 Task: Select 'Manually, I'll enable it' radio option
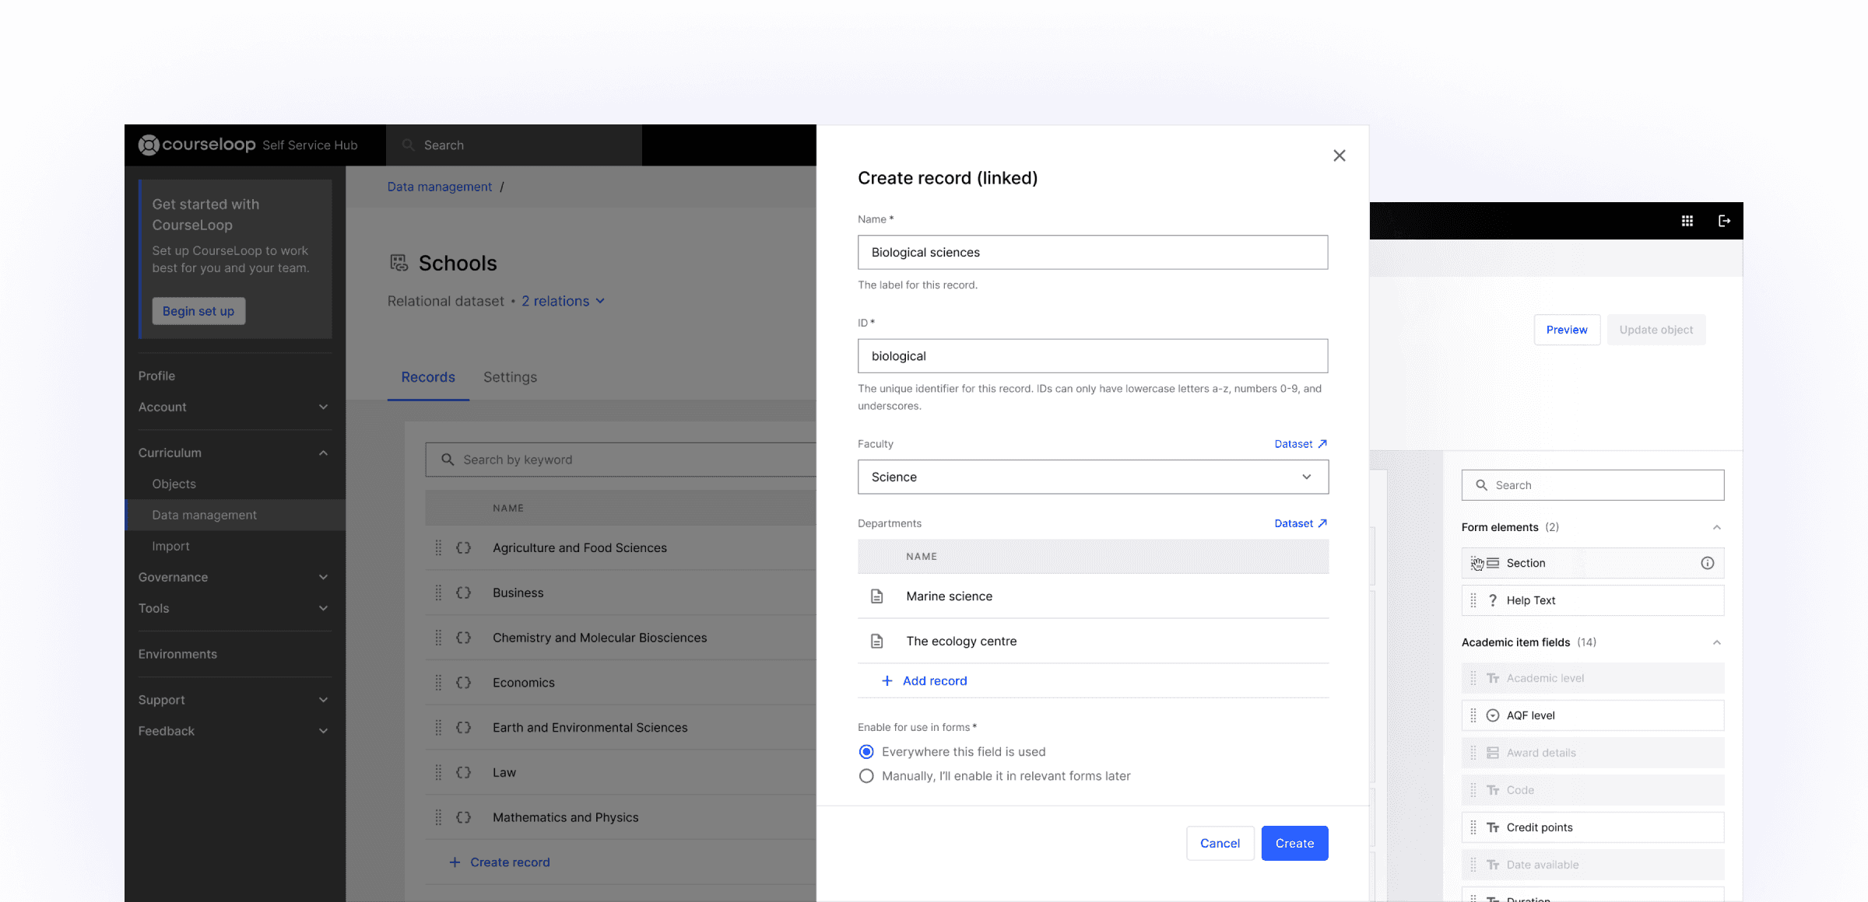pos(866,776)
